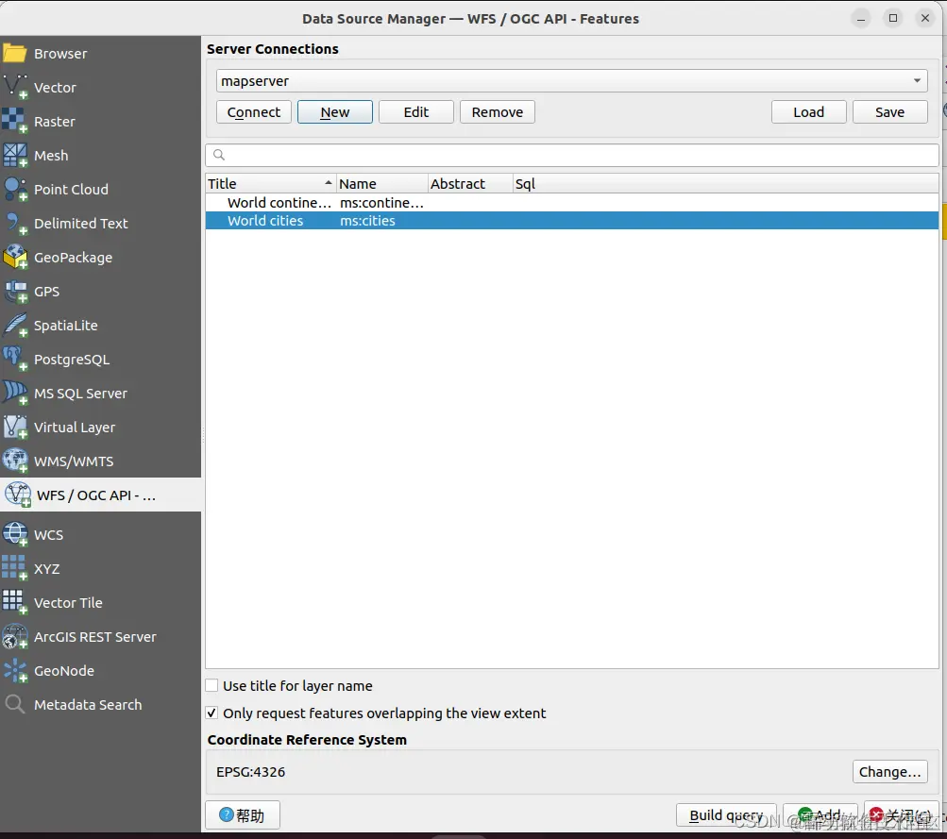Open the MS SQL Server icon
This screenshot has height=839, width=947.
(14, 393)
